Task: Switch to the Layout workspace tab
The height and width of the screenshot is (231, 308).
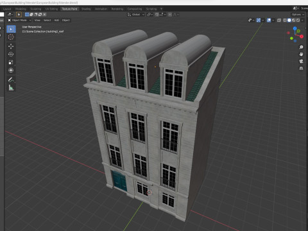Action: [x=7, y=9]
